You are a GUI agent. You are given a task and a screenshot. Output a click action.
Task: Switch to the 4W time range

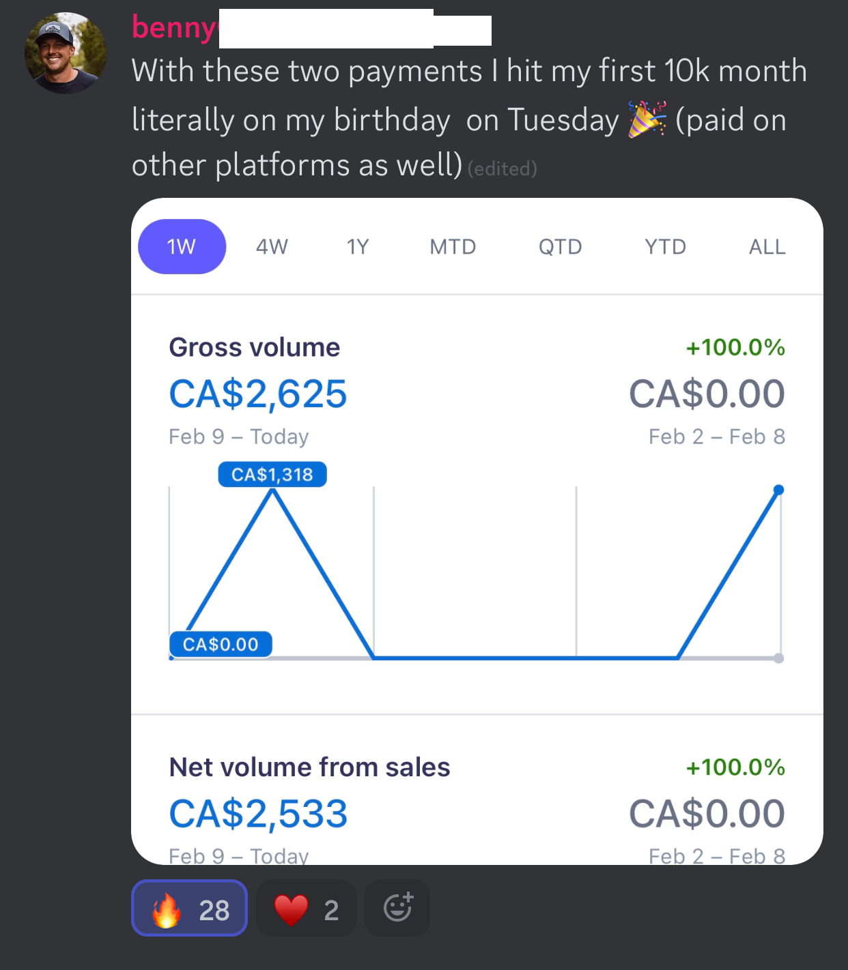pyautogui.click(x=272, y=246)
